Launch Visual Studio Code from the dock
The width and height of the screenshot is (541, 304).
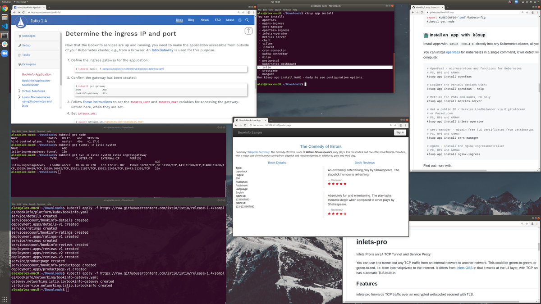coord(5,26)
